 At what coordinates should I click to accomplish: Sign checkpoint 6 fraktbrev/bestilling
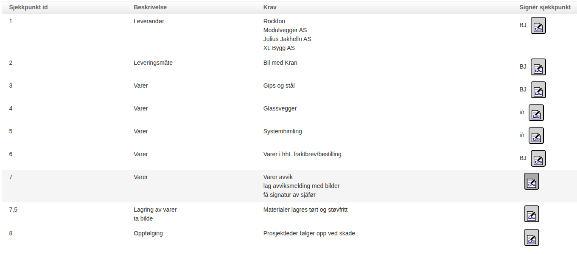point(538,159)
